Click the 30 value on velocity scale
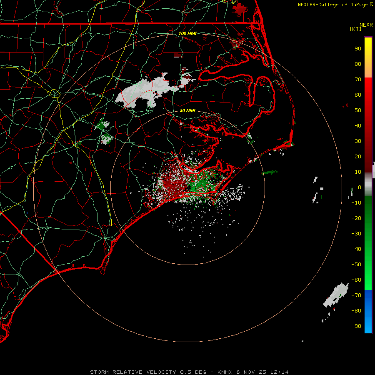Viewport: 375px width, 375px height. tap(358, 141)
